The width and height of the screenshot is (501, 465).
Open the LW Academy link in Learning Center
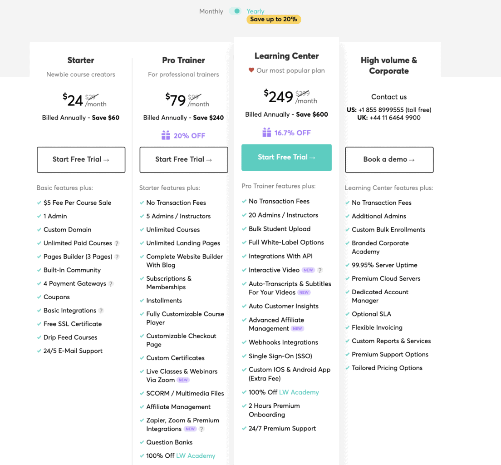coord(299,392)
